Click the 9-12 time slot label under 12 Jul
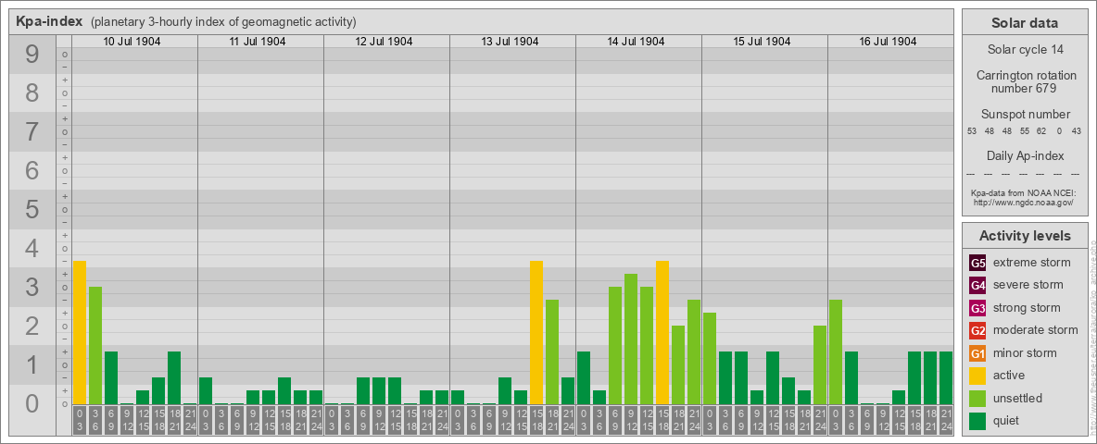The image size is (1097, 444). 379,421
